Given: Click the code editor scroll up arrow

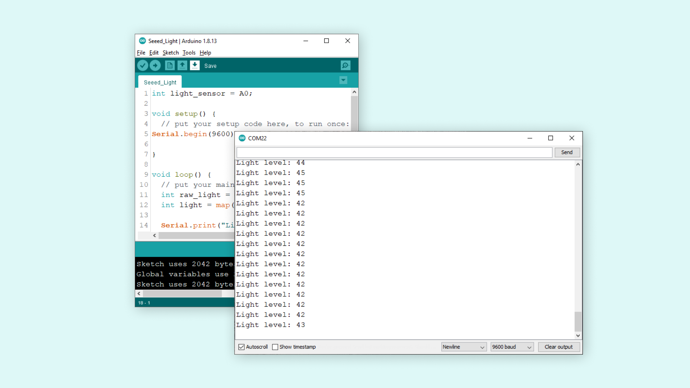Looking at the screenshot, I should tap(354, 92).
